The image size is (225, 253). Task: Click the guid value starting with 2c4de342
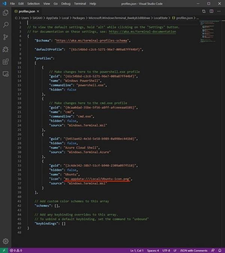pyautogui.click(x=100, y=165)
